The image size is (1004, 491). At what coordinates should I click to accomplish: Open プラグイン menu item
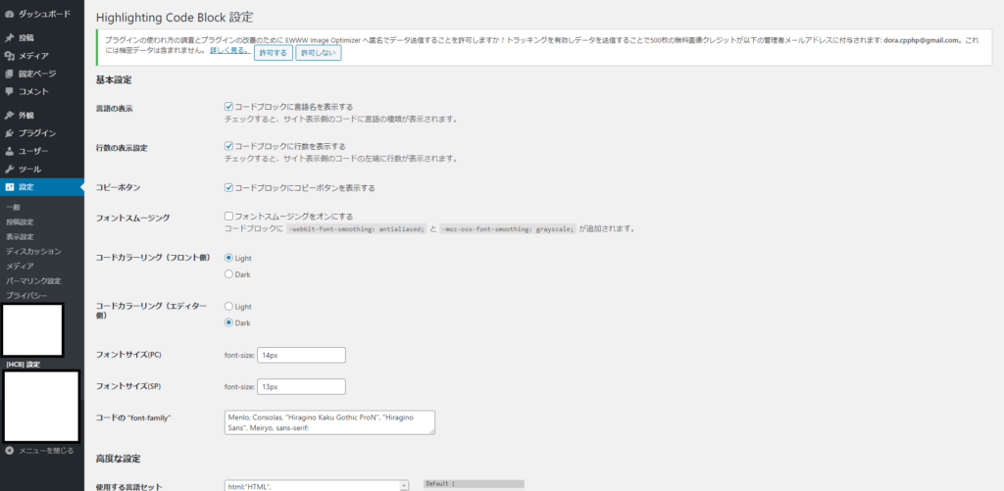coord(41,133)
